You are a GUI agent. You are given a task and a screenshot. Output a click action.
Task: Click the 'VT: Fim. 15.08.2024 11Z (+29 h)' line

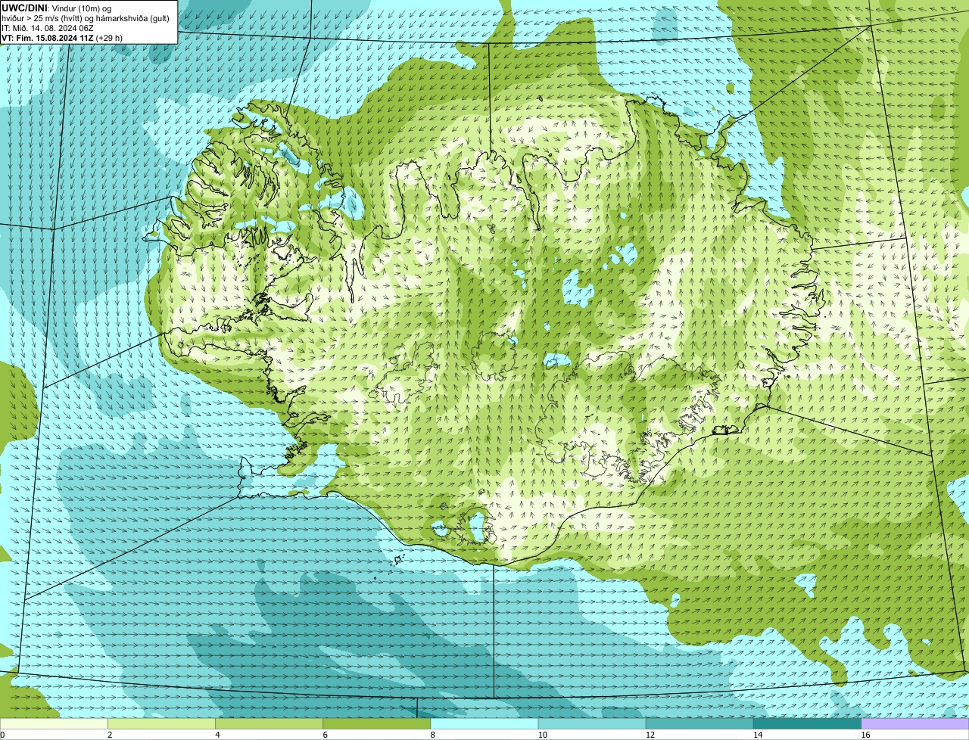(x=61, y=37)
